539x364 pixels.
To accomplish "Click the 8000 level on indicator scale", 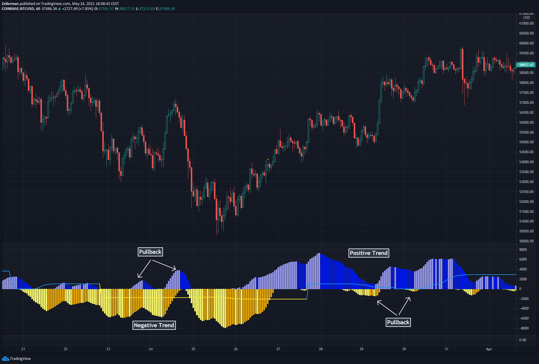I will coord(523,250).
